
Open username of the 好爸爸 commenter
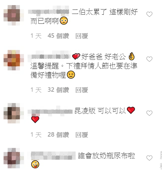tap(49, 56)
